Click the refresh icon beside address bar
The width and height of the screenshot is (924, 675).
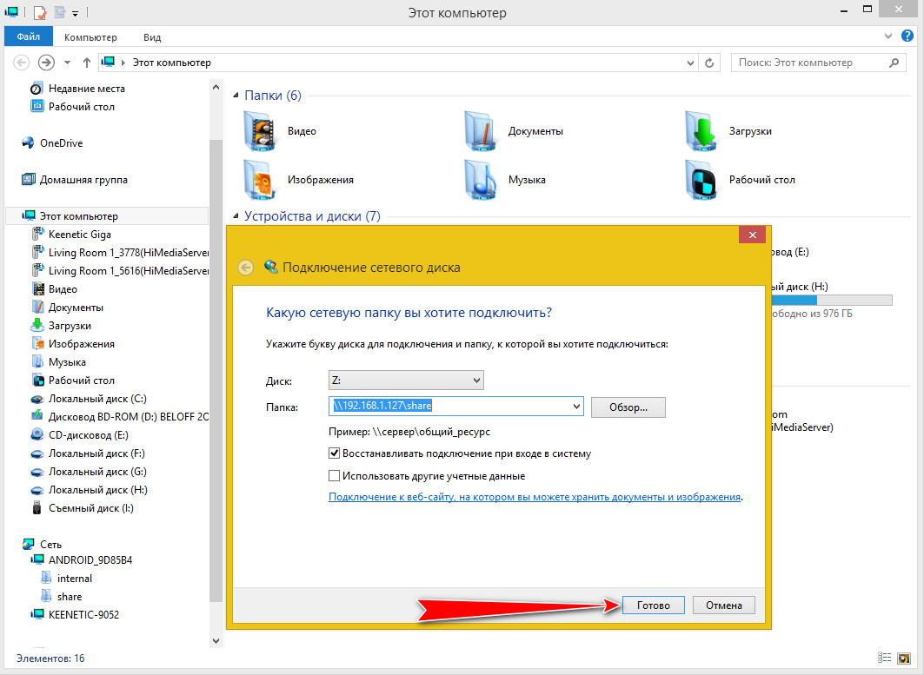coord(709,63)
